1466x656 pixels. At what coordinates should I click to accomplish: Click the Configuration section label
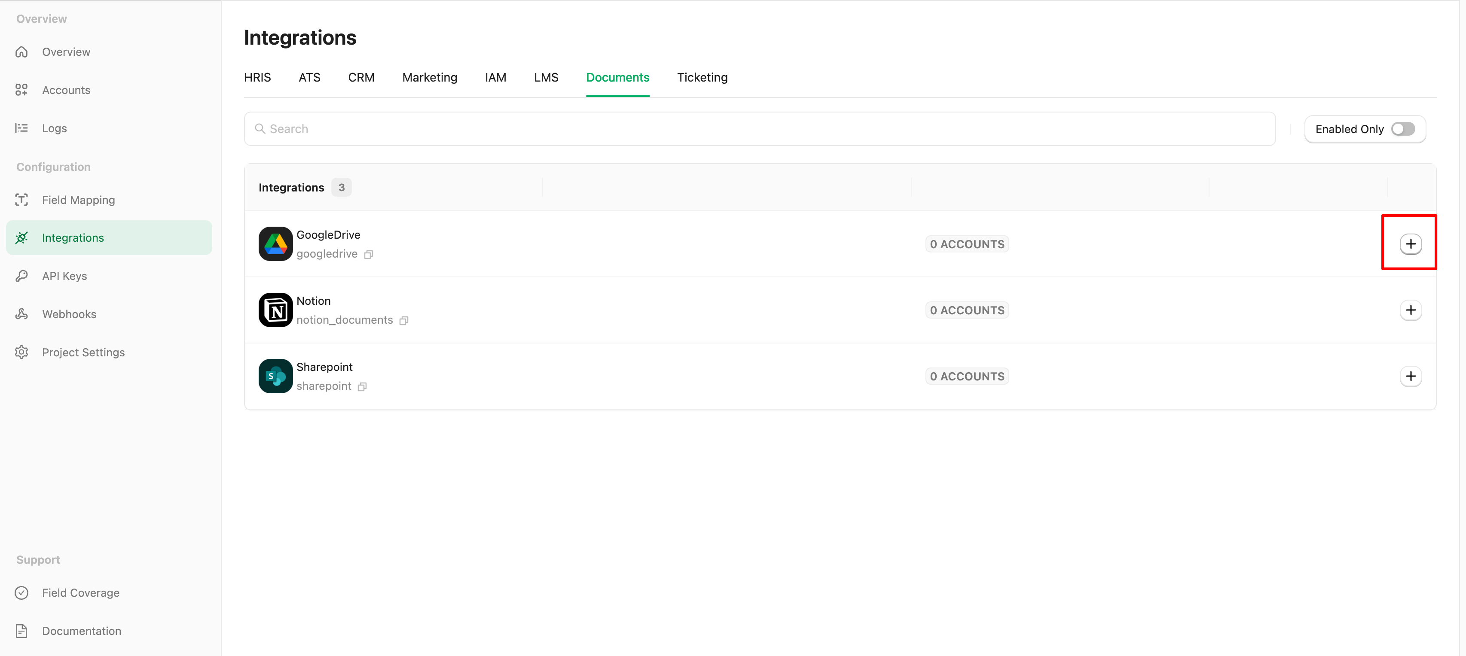click(54, 167)
